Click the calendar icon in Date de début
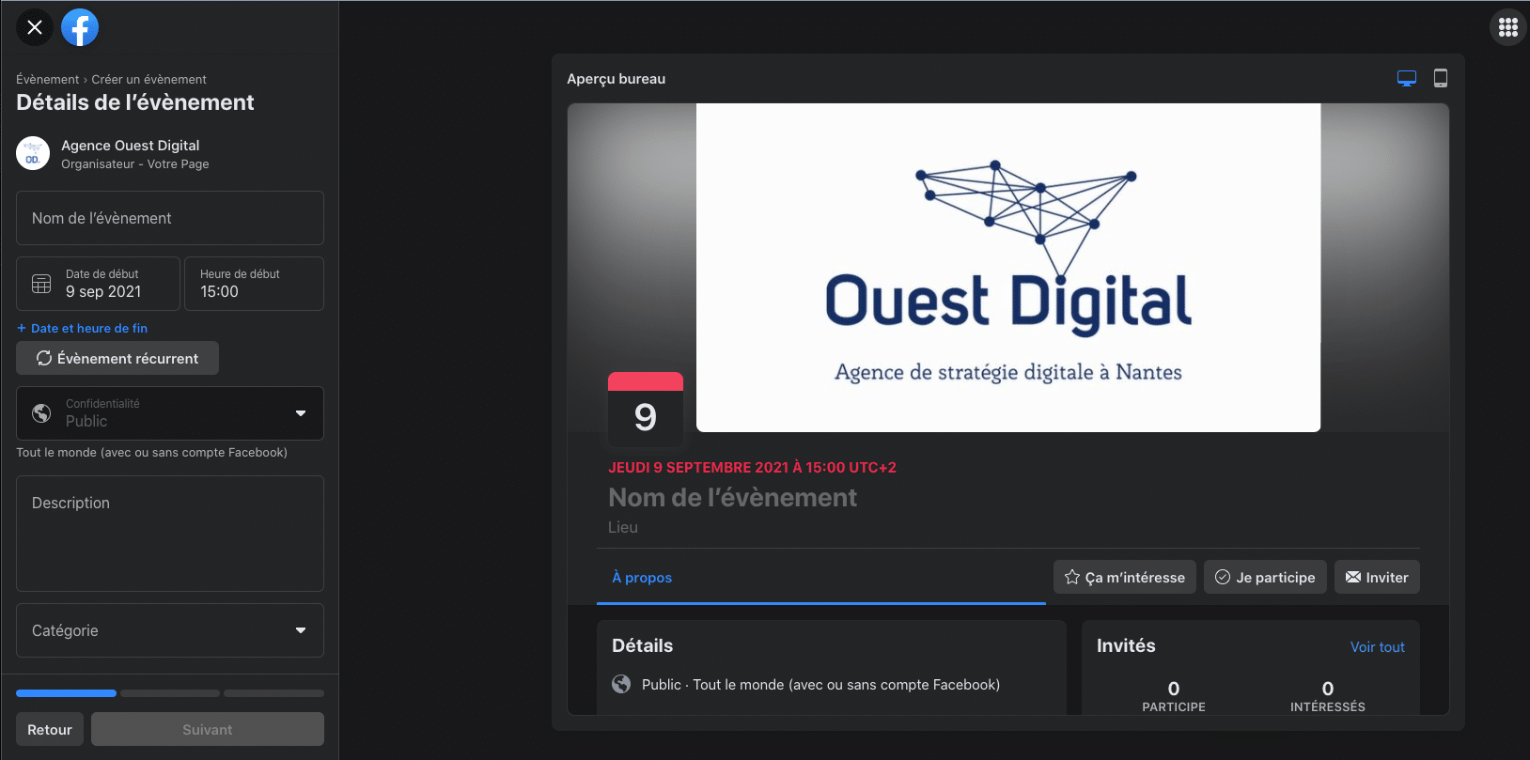 click(41, 284)
